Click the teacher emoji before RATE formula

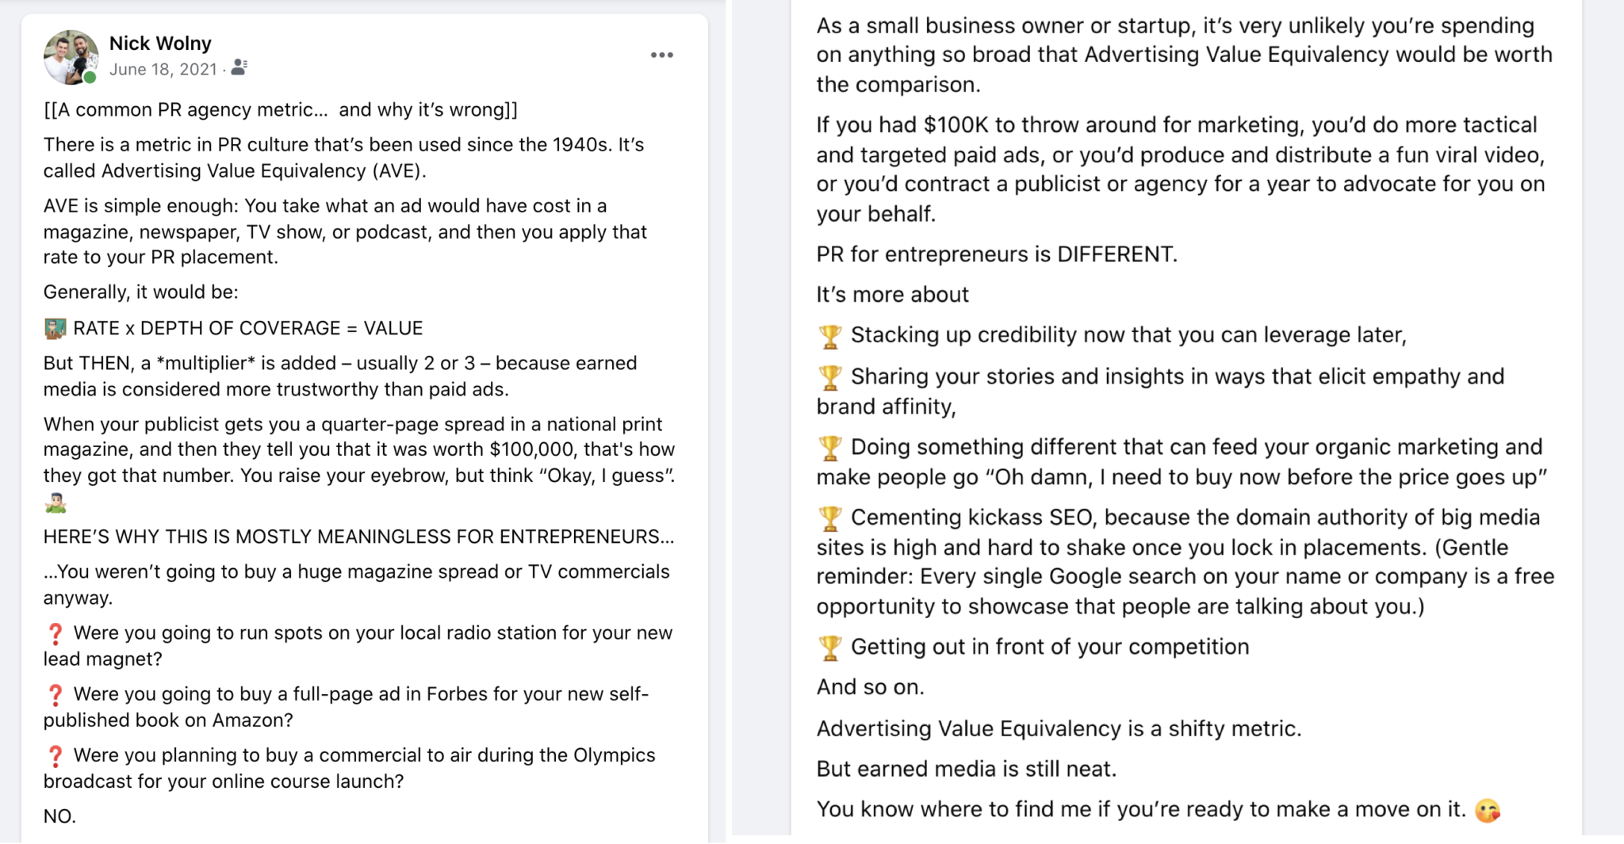55,328
